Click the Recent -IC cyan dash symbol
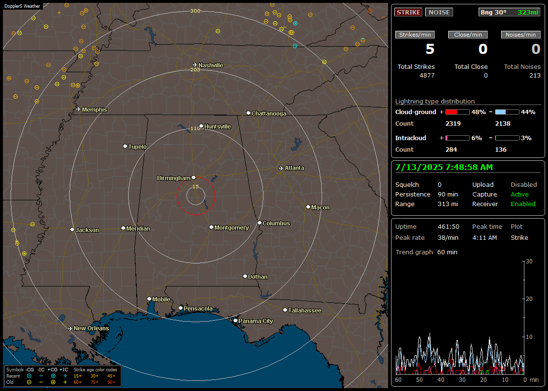This screenshot has width=548, height=391. click(x=41, y=376)
